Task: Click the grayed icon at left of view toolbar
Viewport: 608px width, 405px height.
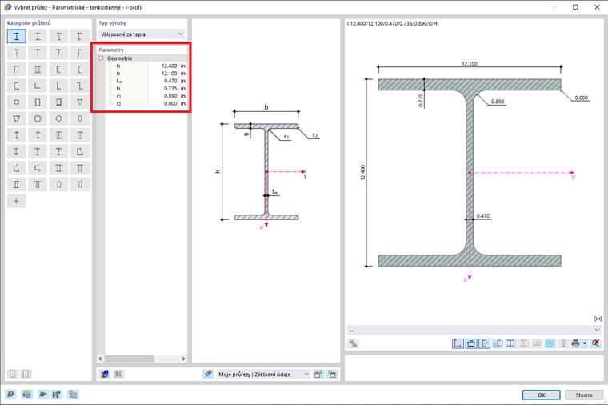Action: (353, 343)
